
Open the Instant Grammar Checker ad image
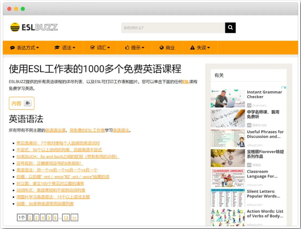(x=228, y=98)
